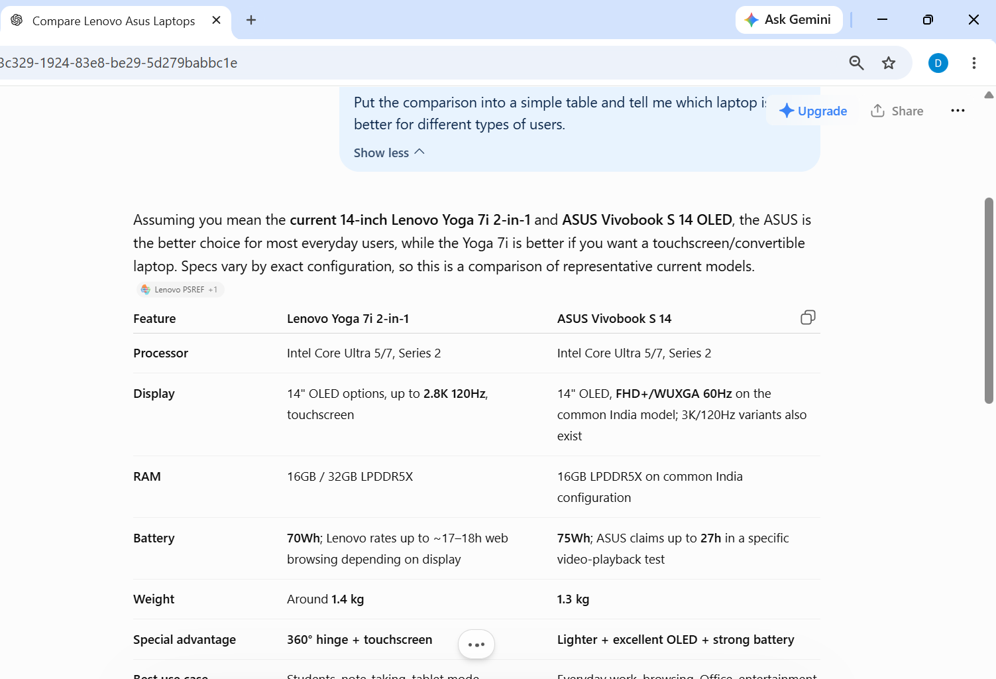Click the 'Processor' row label
Viewport: 996px width, 679px height.
[x=161, y=353]
